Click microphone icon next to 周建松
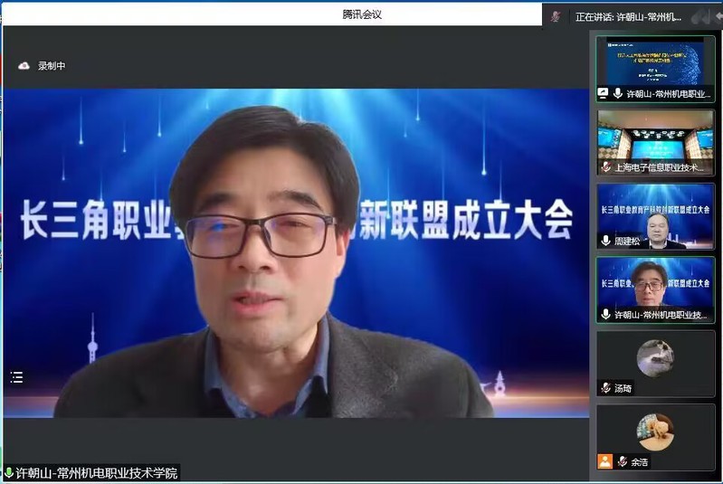Image resolution: width=723 pixels, height=484 pixels. [606, 241]
